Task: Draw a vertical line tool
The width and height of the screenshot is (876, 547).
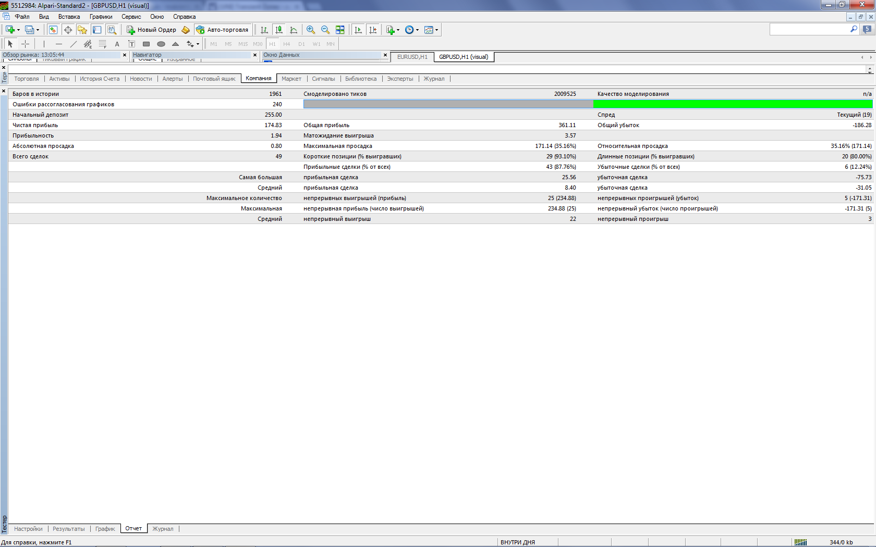Action: [x=44, y=44]
